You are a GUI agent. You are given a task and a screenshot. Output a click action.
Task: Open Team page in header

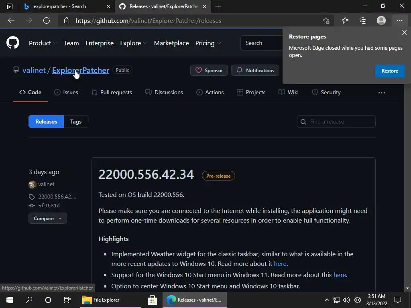pyautogui.click(x=71, y=43)
